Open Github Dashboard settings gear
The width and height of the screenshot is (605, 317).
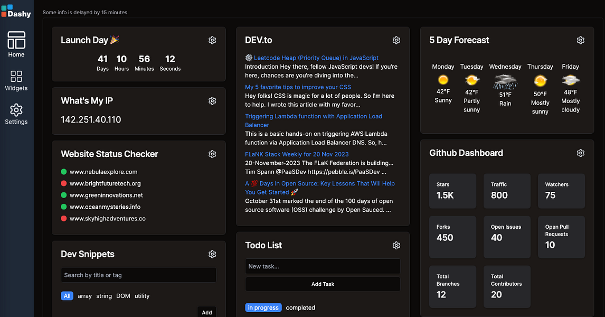click(581, 153)
